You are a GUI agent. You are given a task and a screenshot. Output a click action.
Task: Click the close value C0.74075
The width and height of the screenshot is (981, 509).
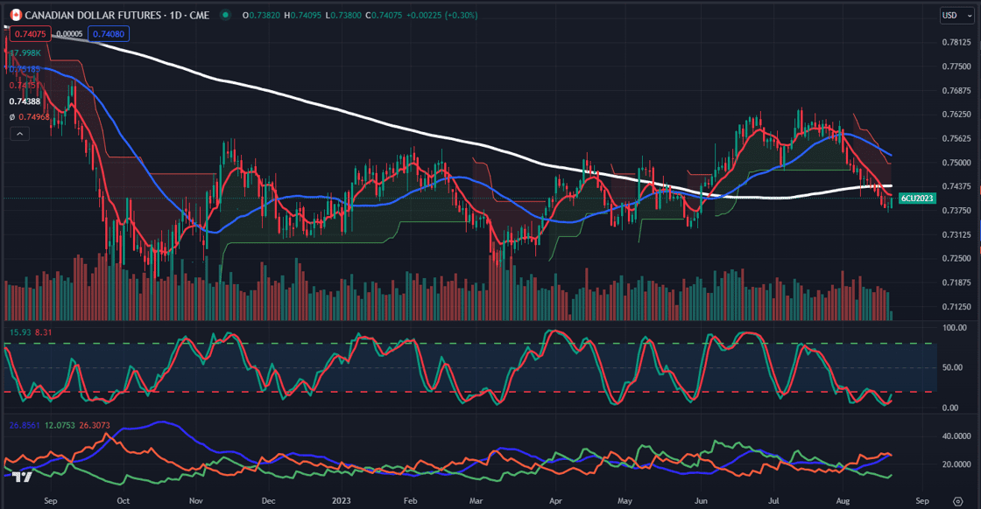pos(385,15)
